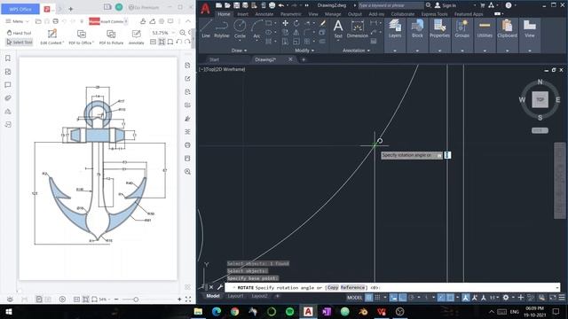The width and height of the screenshot is (568, 319).
Task: Click PDF to Picture in WPS
Action: coord(111,37)
